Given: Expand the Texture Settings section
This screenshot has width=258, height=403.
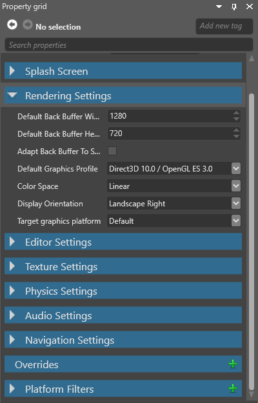Looking at the screenshot, I should click(x=12, y=266).
